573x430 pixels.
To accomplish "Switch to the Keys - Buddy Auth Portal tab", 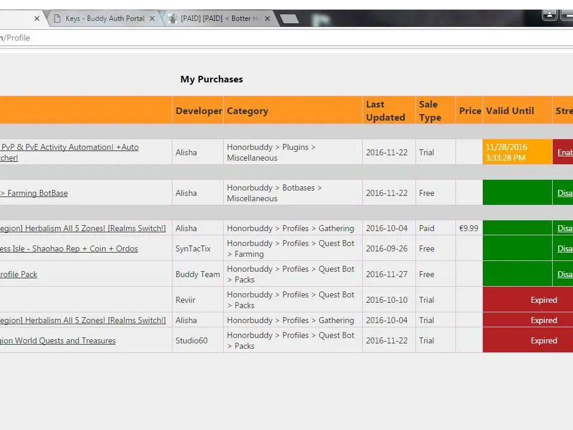I will 105,19.
